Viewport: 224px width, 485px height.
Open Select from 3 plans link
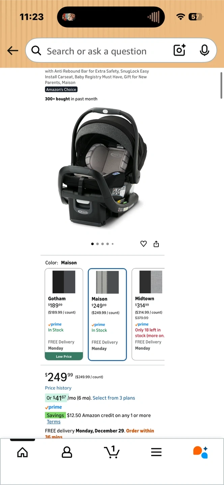pos(114,398)
